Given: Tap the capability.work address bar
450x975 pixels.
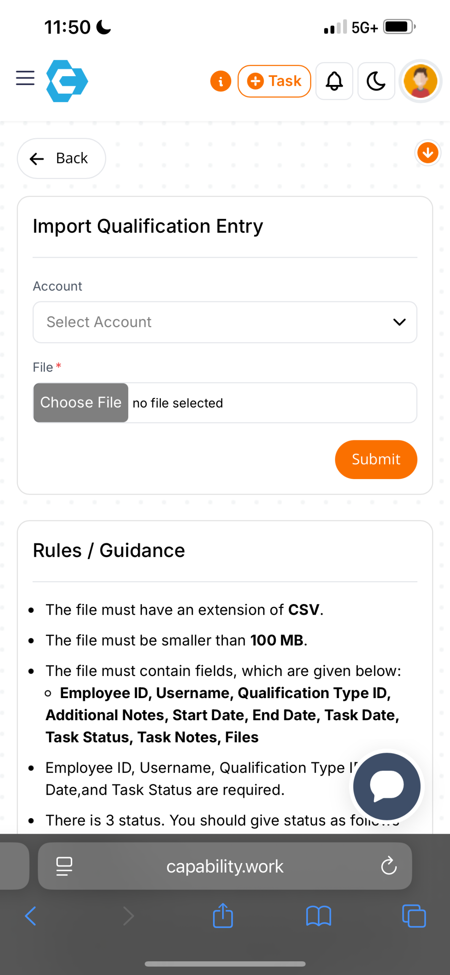Looking at the screenshot, I should (224, 866).
